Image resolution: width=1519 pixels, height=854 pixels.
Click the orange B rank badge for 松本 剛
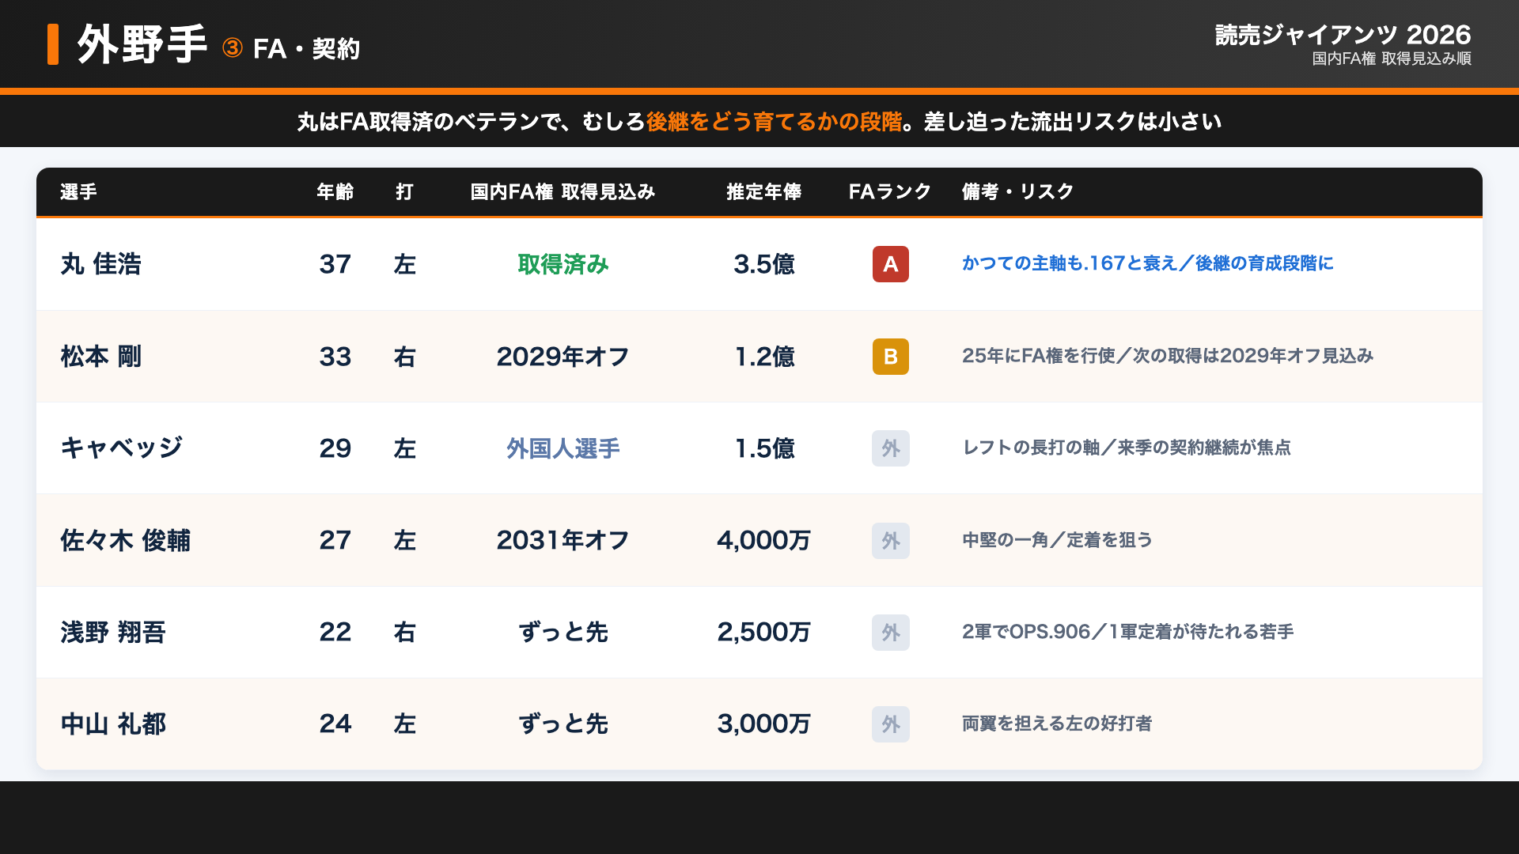pos(890,357)
